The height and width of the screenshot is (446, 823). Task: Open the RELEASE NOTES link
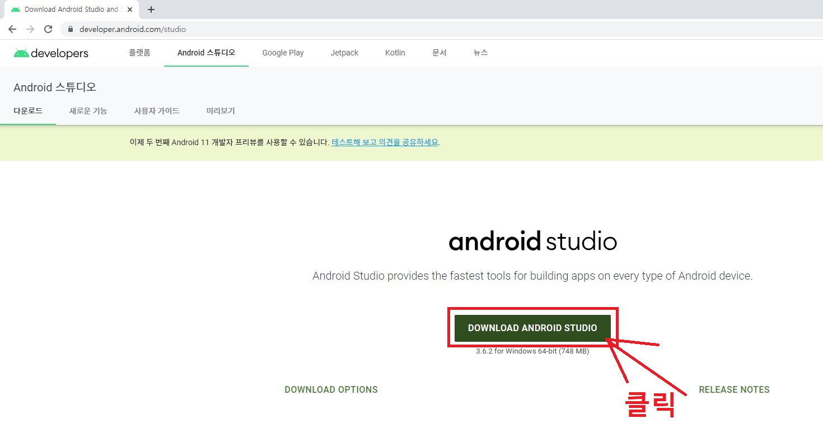pyautogui.click(x=734, y=389)
